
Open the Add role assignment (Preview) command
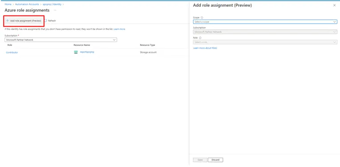coord(24,21)
